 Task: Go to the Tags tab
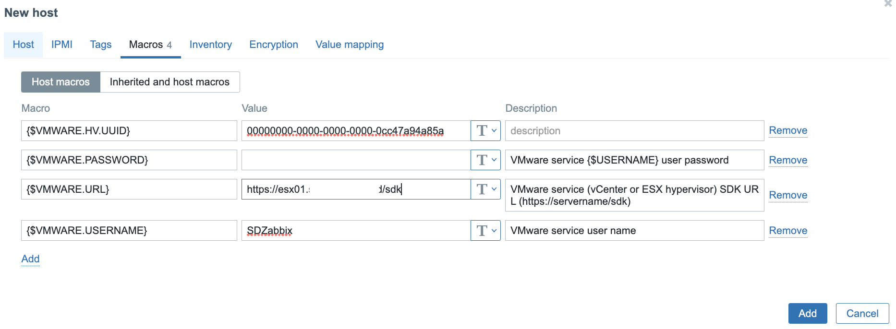click(100, 45)
